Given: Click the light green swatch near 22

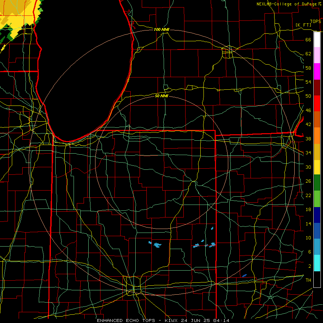Looking at the screenshot, I should [x=317, y=199].
